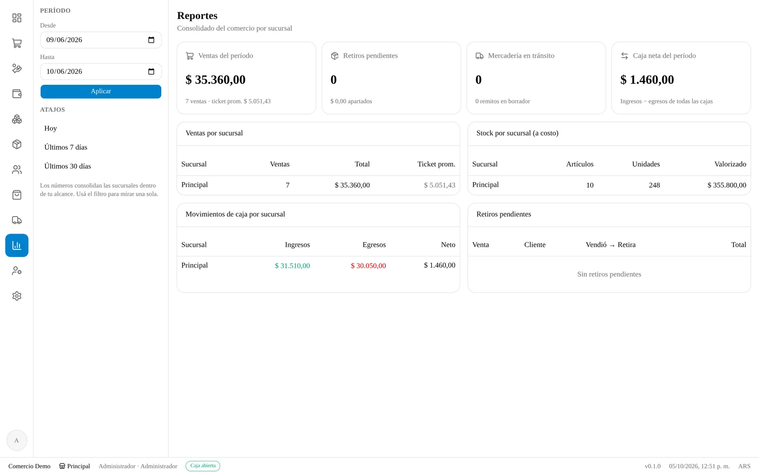Click the Vendió → Retira column header
The image size is (759, 474).
tap(611, 245)
